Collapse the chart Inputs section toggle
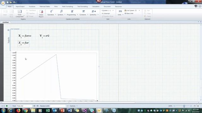 pyautogui.click(x=9, y=30)
